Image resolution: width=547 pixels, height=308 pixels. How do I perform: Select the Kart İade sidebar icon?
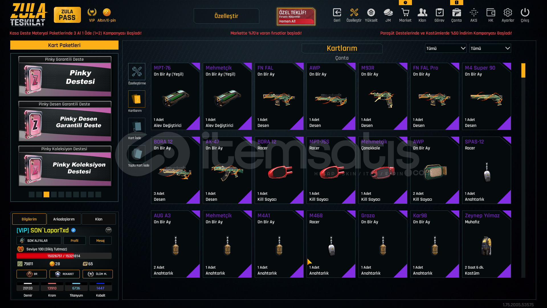pyautogui.click(x=136, y=126)
